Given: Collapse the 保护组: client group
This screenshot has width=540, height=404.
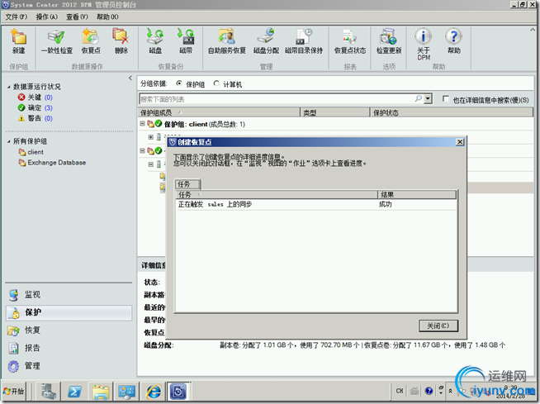Looking at the screenshot, I should click(142, 123).
